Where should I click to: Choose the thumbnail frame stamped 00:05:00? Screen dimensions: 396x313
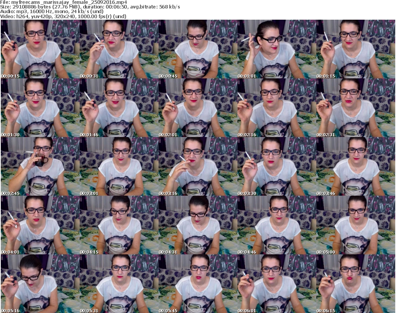click(x=356, y=225)
